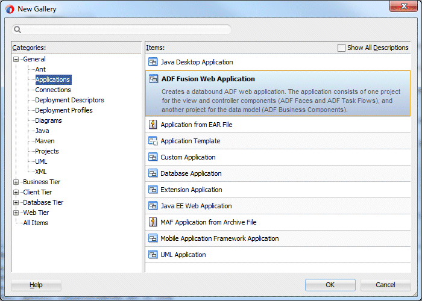Click the JDeveloper logo in the title bar
Image resolution: width=422 pixels, height=301 pixels.
pyautogui.click(x=10, y=9)
